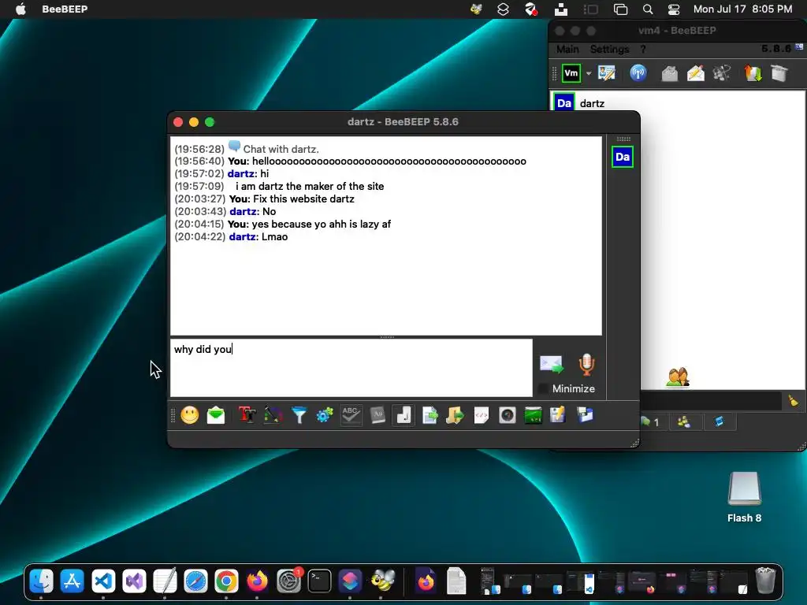The height and width of the screenshot is (605, 807).
Task: Click the 5.8.6 version icon in vm4
Action: click(x=799, y=47)
